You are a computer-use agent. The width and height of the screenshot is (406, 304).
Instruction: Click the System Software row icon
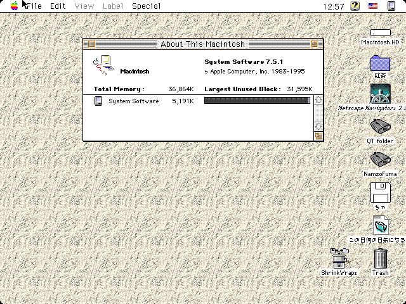point(98,101)
